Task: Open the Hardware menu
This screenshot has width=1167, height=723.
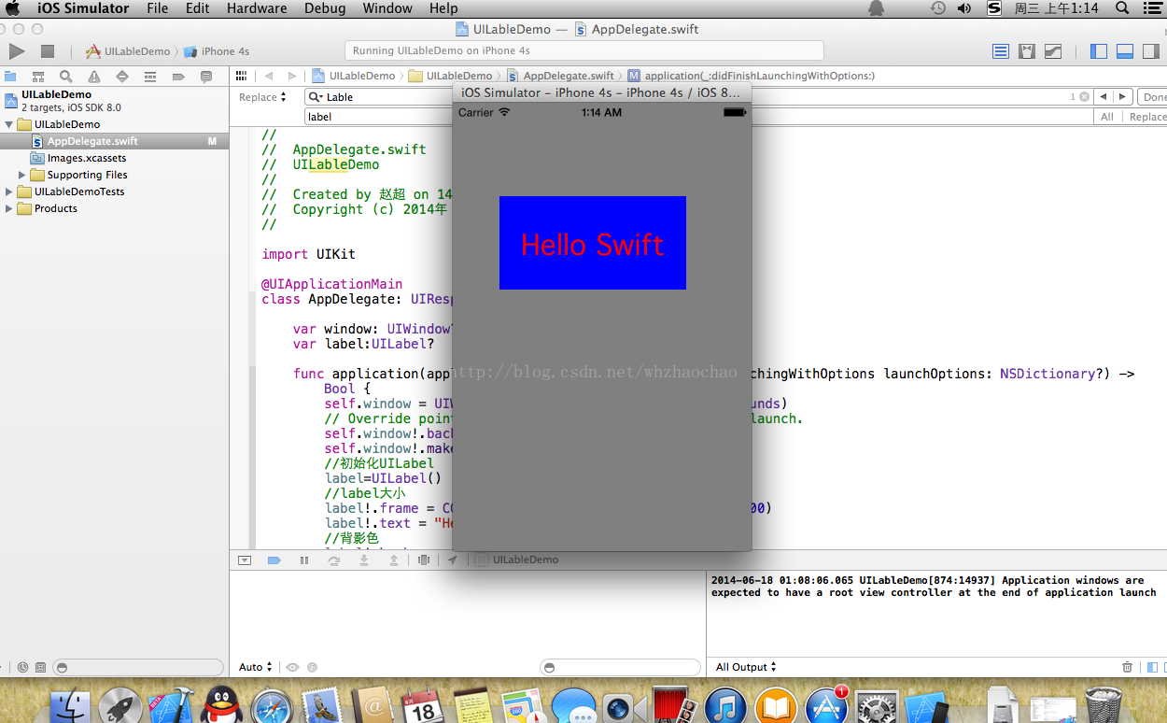Action: click(x=257, y=8)
